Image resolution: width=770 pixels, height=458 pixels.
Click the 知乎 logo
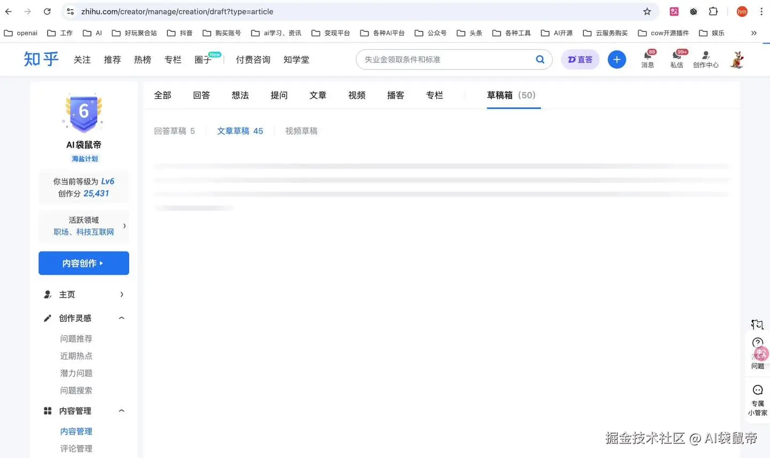(x=41, y=59)
